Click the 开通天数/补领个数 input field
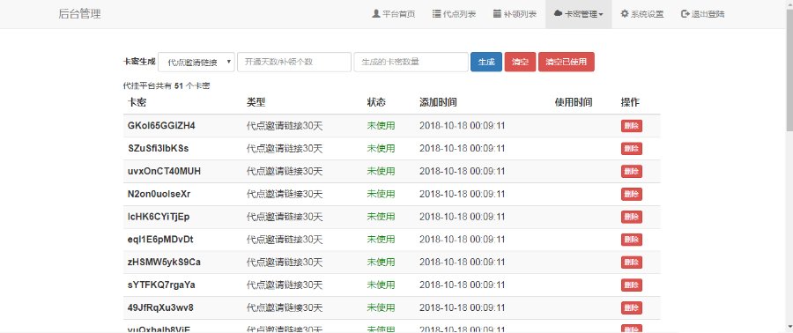This screenshot has height=333, width=793. click(294, 63)
